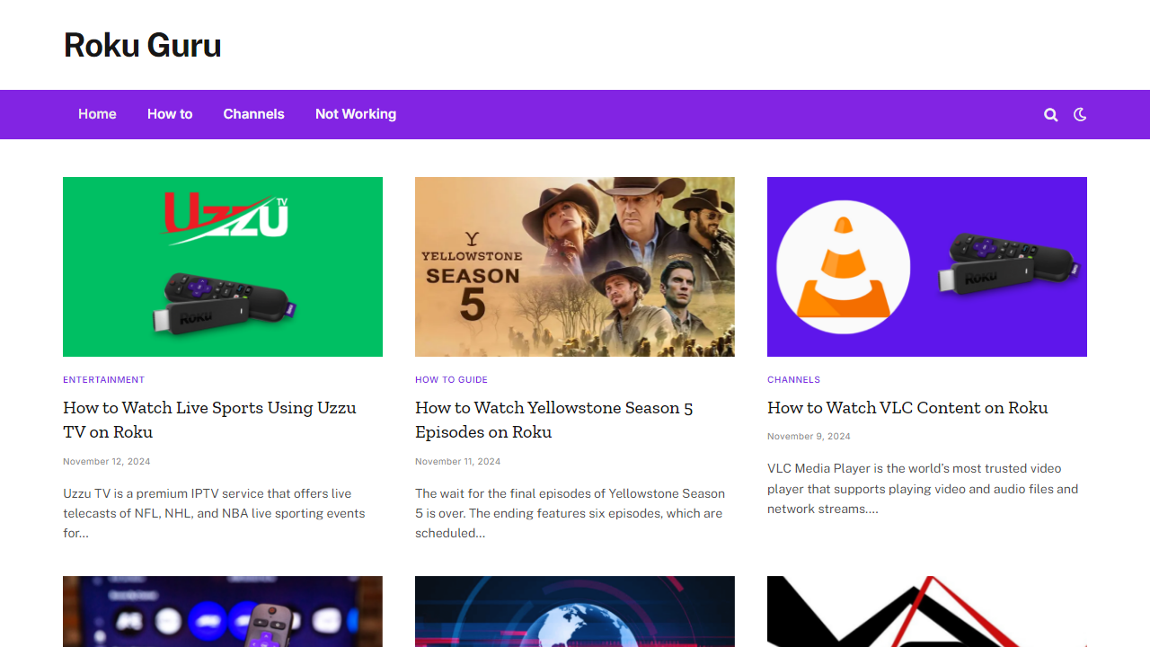Open the HOW TO GUIDE category link
Viewport: 1150px width, 647px height.
[451, 379]
